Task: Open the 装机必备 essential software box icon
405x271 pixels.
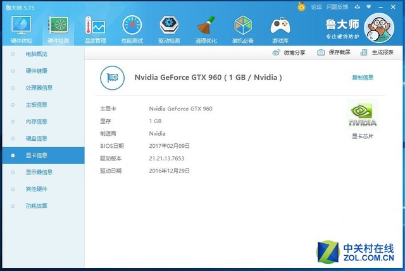Action: pos(243,27)
